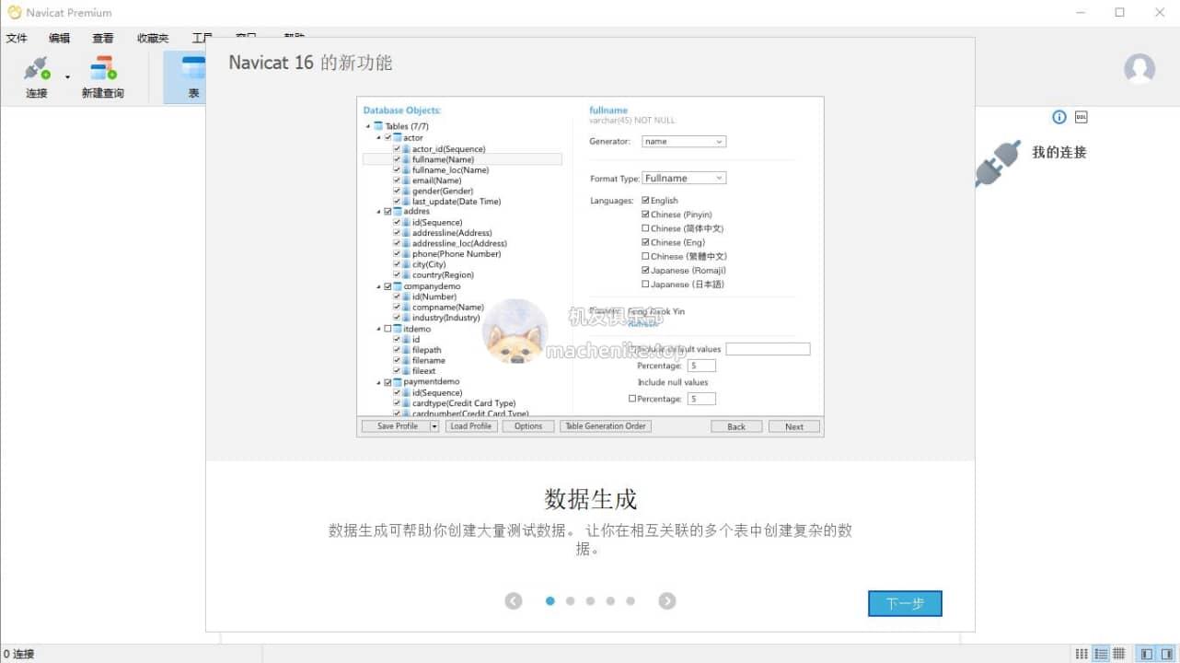Open the 查看 menu
Image resolution: width=1180 pixels, height=663 pixels.
[x=103, y=38]
